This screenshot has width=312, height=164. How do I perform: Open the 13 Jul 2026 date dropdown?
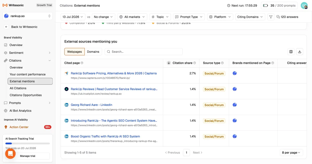click(x=73, y=17)
